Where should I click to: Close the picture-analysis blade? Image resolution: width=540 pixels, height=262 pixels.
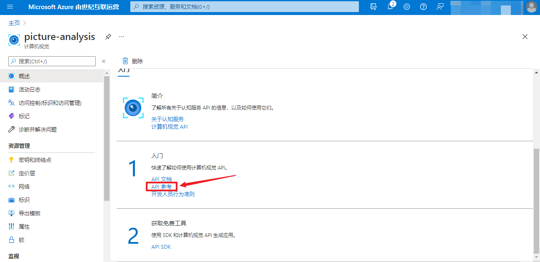[525, 37]
